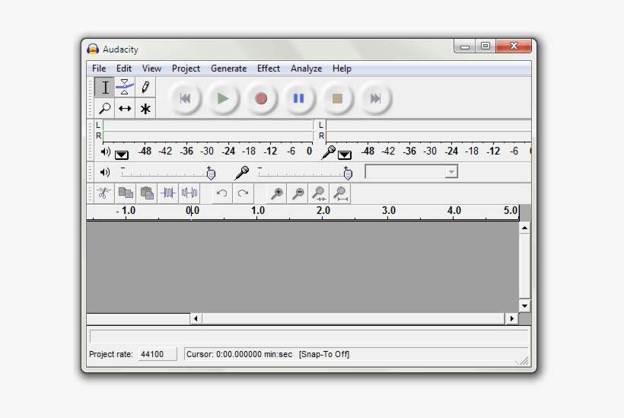Minimize the Audacity window
Screen dimensions: 624x418
point(464,46)
